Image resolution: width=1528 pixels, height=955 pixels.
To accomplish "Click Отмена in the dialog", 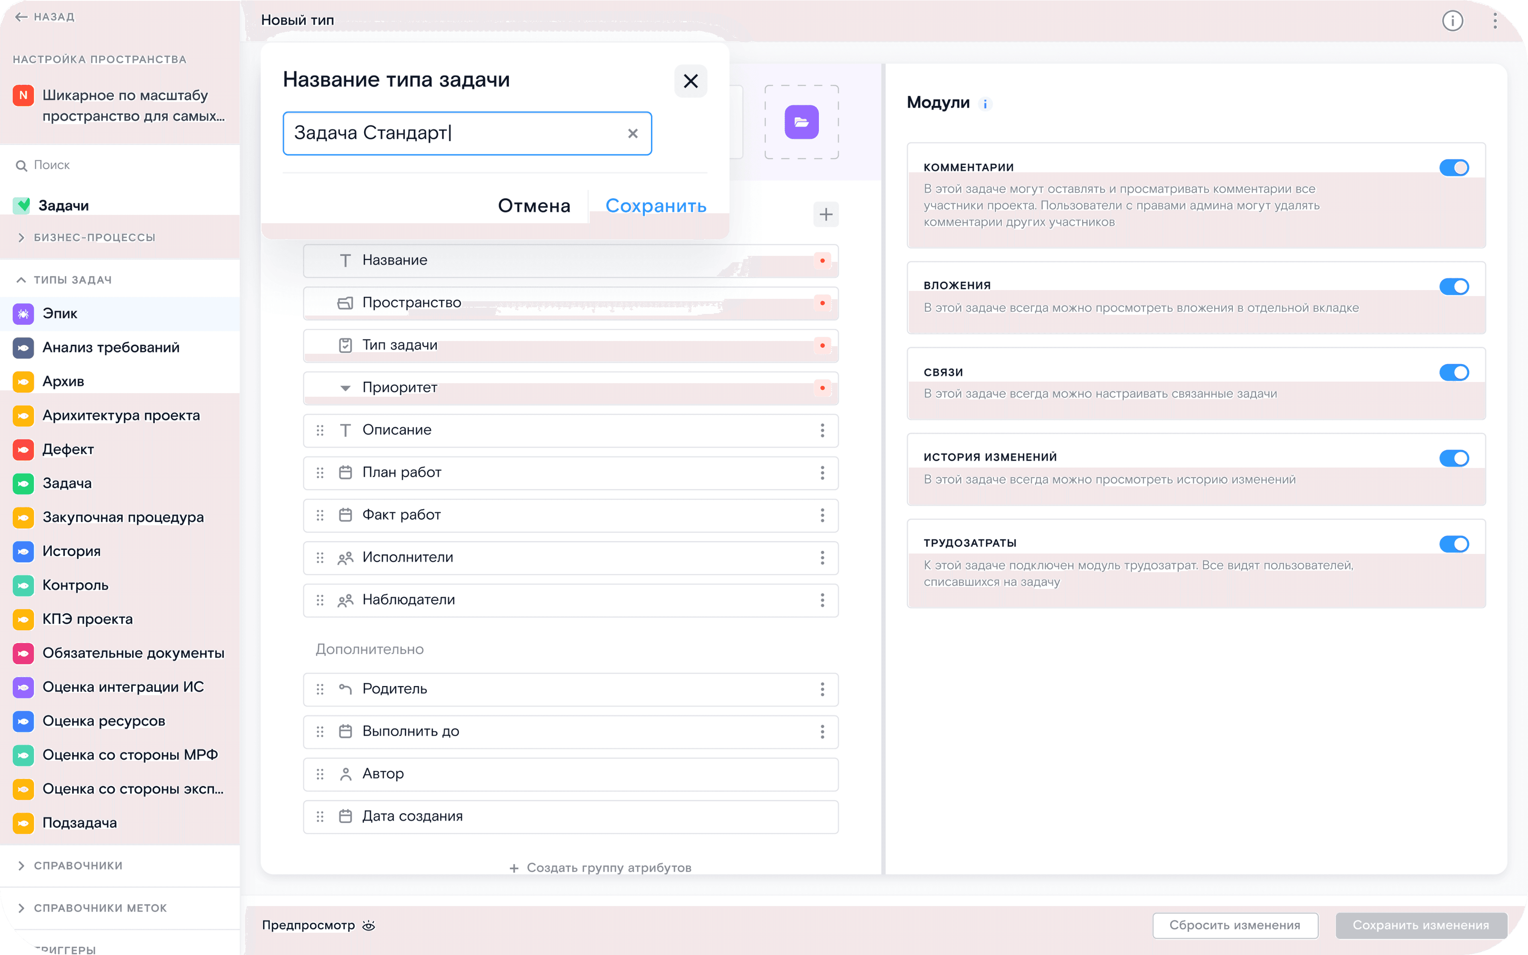I will [534, 206].
